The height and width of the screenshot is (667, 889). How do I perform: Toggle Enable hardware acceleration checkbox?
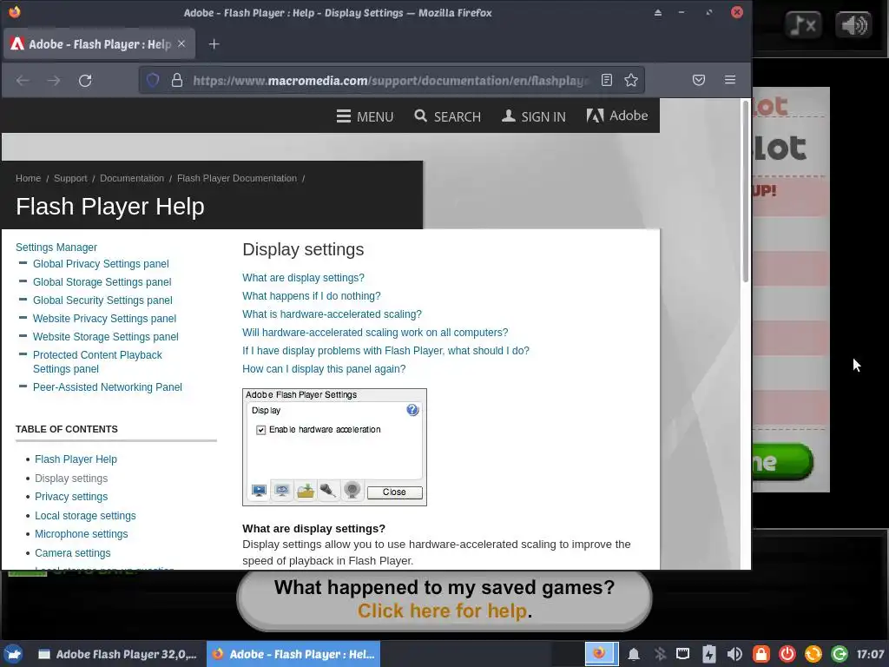click(260, 430)
